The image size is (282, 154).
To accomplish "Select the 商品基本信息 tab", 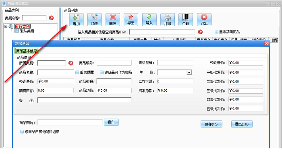I will pos(27,51).
